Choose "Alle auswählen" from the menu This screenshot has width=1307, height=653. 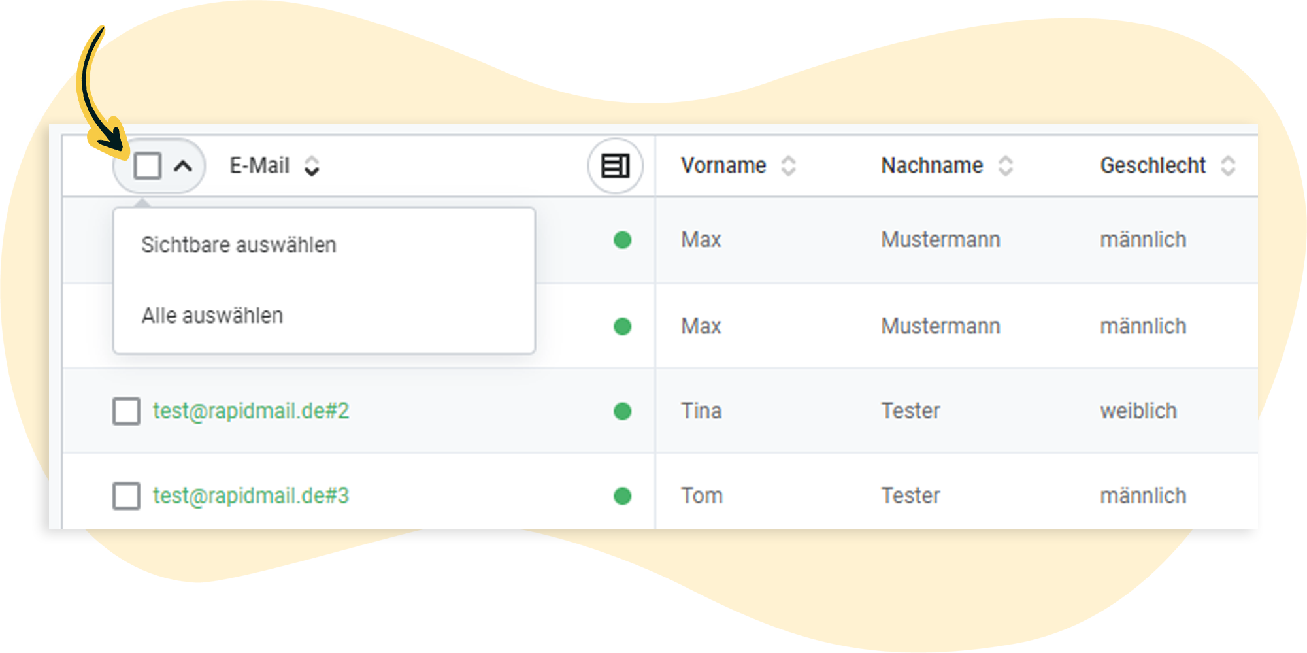tap(212, 316)
